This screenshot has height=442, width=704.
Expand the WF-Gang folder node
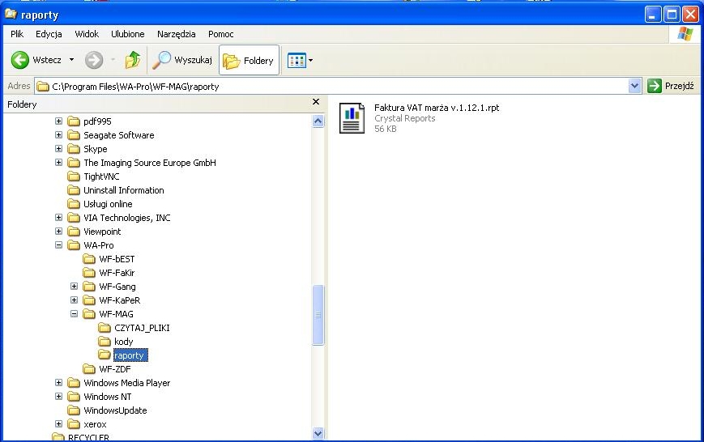75,287
